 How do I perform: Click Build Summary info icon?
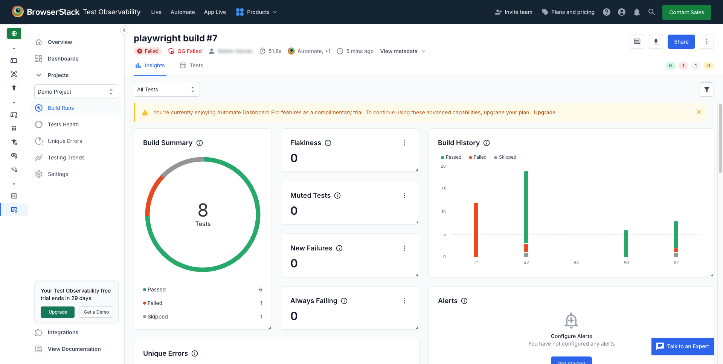pos(200,143)
